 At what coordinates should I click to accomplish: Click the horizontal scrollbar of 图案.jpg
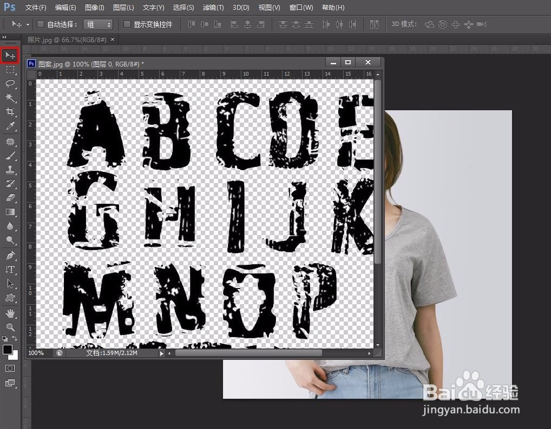[x=249, y=353]
